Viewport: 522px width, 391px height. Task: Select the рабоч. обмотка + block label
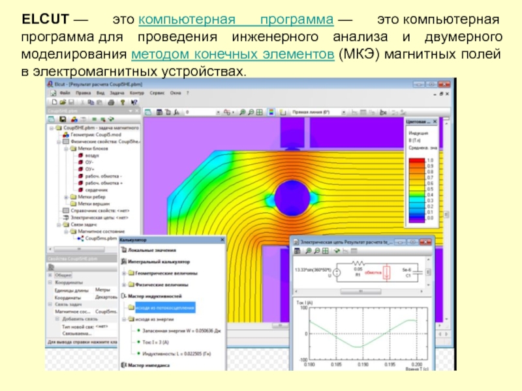104,183
